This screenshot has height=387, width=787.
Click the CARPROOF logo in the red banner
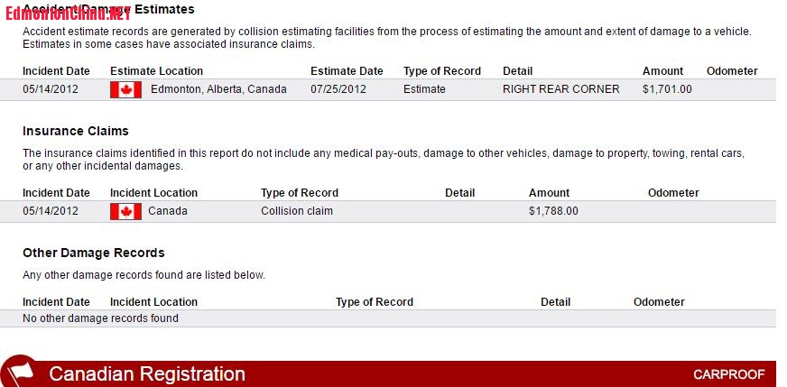pos(728,374)
